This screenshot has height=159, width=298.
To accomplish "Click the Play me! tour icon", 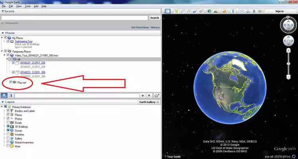I will pos(14,82).
